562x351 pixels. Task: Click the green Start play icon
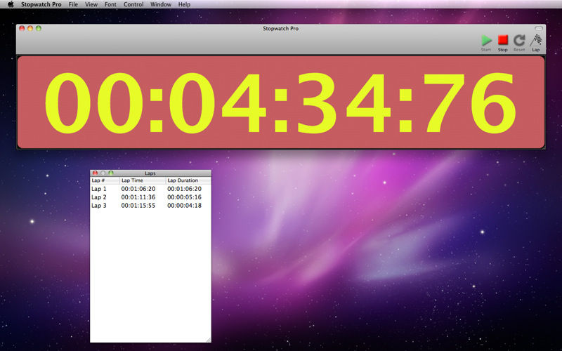click(486, 40)
